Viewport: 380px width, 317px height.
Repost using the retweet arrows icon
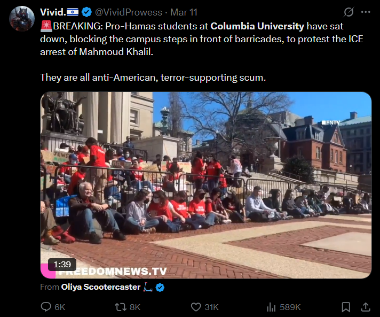120,307
